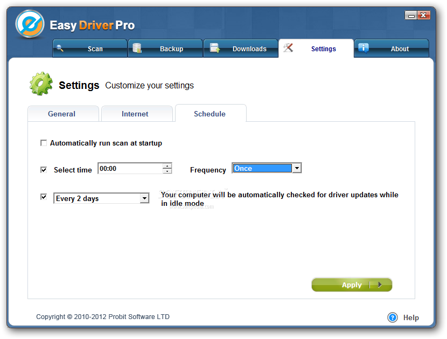Click the idle mode driver updates description
This screenshot has height=339, width=447.
pos(280,199)
